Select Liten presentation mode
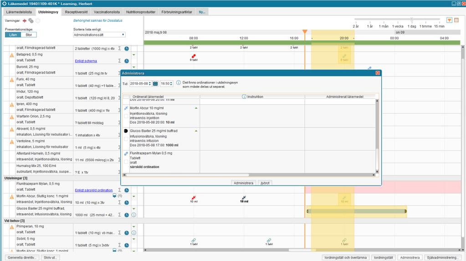Viewport: 466px width, 261px height. tap(13, 35)
